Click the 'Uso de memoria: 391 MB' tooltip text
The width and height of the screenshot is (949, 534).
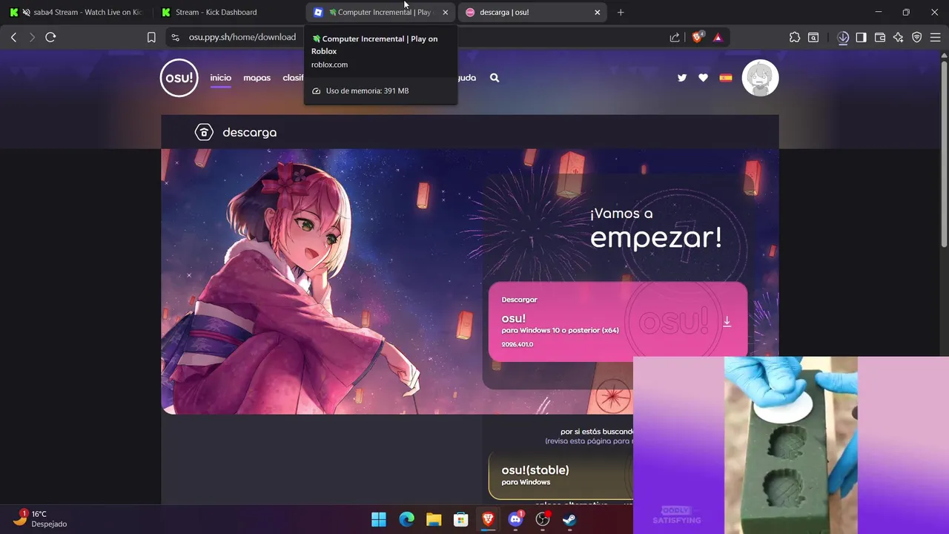coord(367,90)
